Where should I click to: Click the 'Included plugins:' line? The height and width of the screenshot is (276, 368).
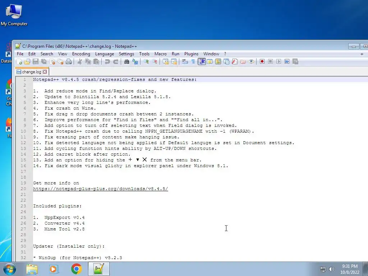pyautogui.click(x=57, y=206)
